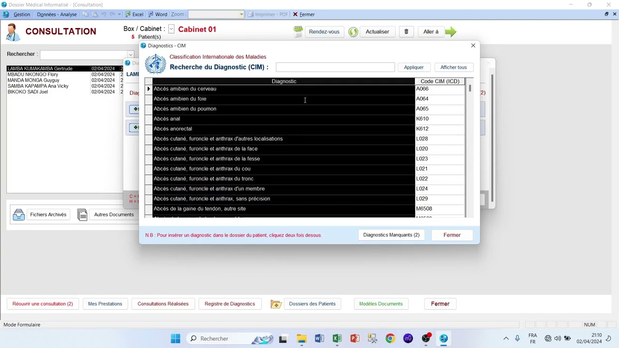Close the Diagnostics - CIM dialog

tap(473, 45)
